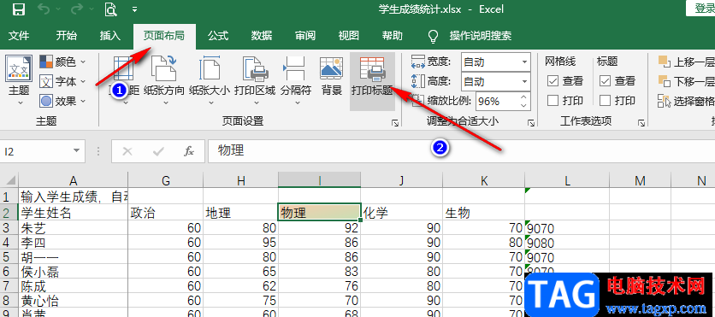The image size is (715, 317).
Task: Toggle 标题 查看 headings view checkbox
Action: click(x=606, y=81)
